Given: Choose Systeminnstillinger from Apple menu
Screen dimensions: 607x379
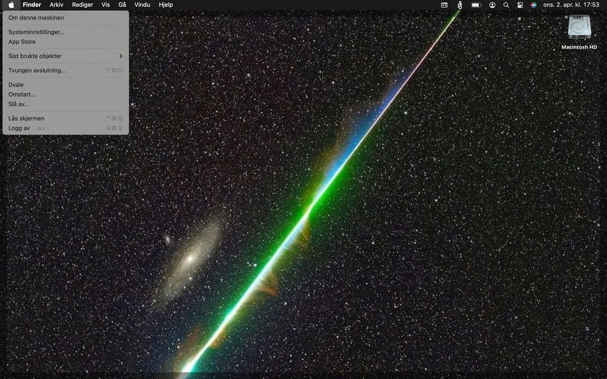Looking at the screenshot, I should click(x=36, y=32).
